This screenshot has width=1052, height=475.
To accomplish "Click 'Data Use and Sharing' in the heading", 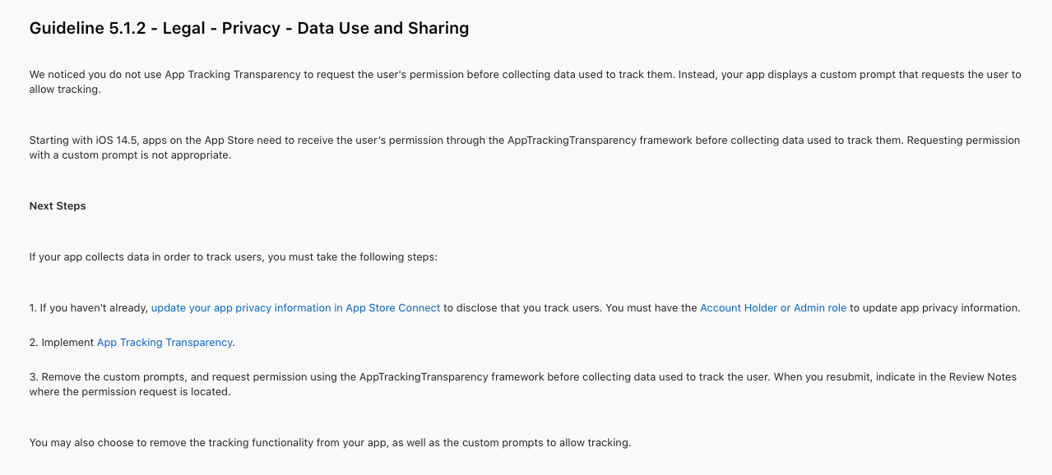I will point(382,28).
